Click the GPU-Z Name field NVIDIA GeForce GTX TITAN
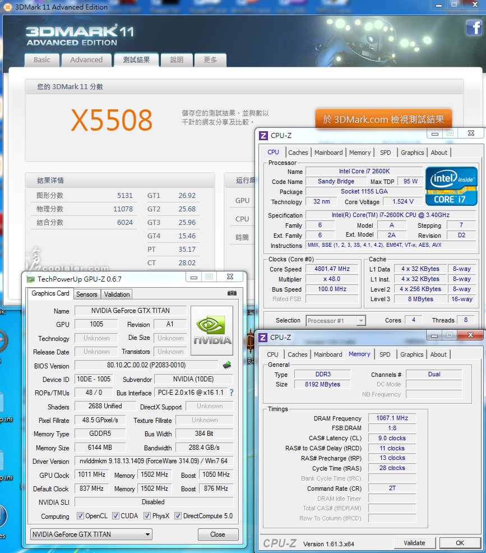The width and height of the screenshot is (486, 553). (131, 311)
